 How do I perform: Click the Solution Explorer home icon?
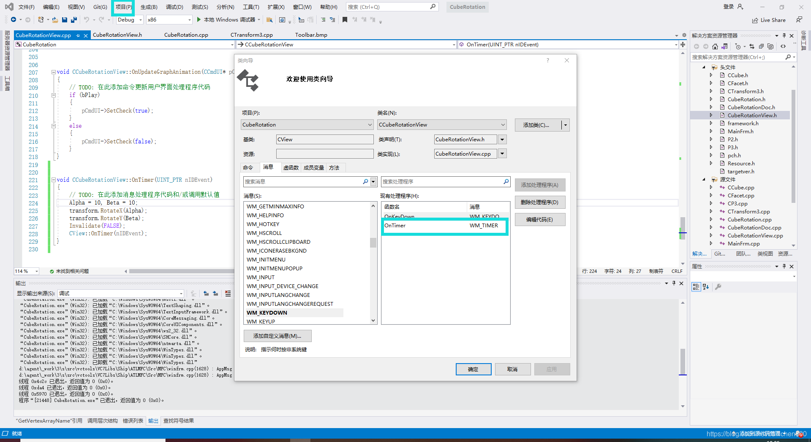click(x=715, y=46)
